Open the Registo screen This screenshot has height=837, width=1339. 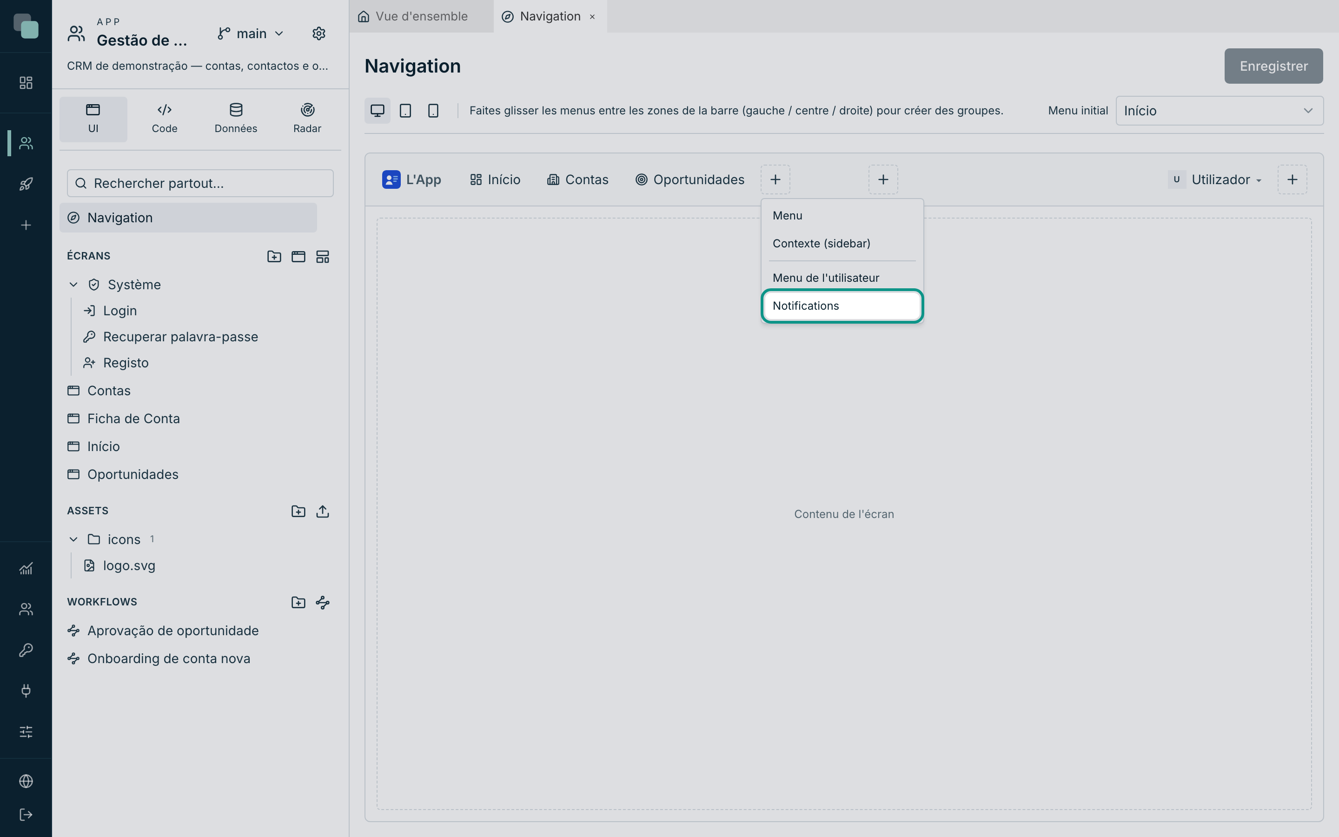tap(116, 363)
